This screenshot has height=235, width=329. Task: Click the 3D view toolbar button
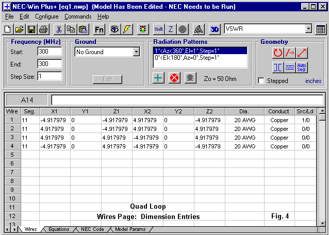click(x=215, y=29)
